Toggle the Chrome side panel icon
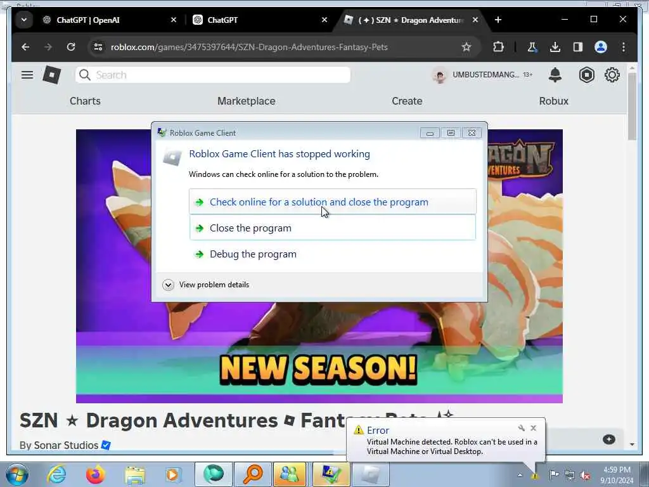649x487 pixels. [x=578, y=47]
